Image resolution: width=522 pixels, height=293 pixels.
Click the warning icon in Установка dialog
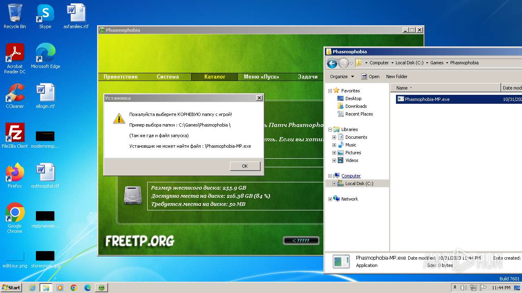[119, 118]
